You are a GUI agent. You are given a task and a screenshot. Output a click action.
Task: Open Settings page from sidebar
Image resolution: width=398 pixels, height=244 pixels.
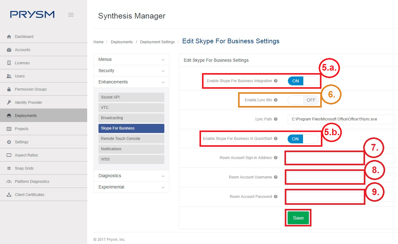click(44, 142)
